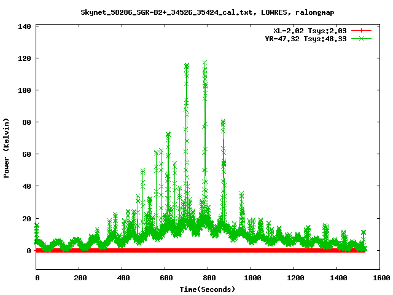Click the x-axis tick label 200

click(x=80, y=278)
